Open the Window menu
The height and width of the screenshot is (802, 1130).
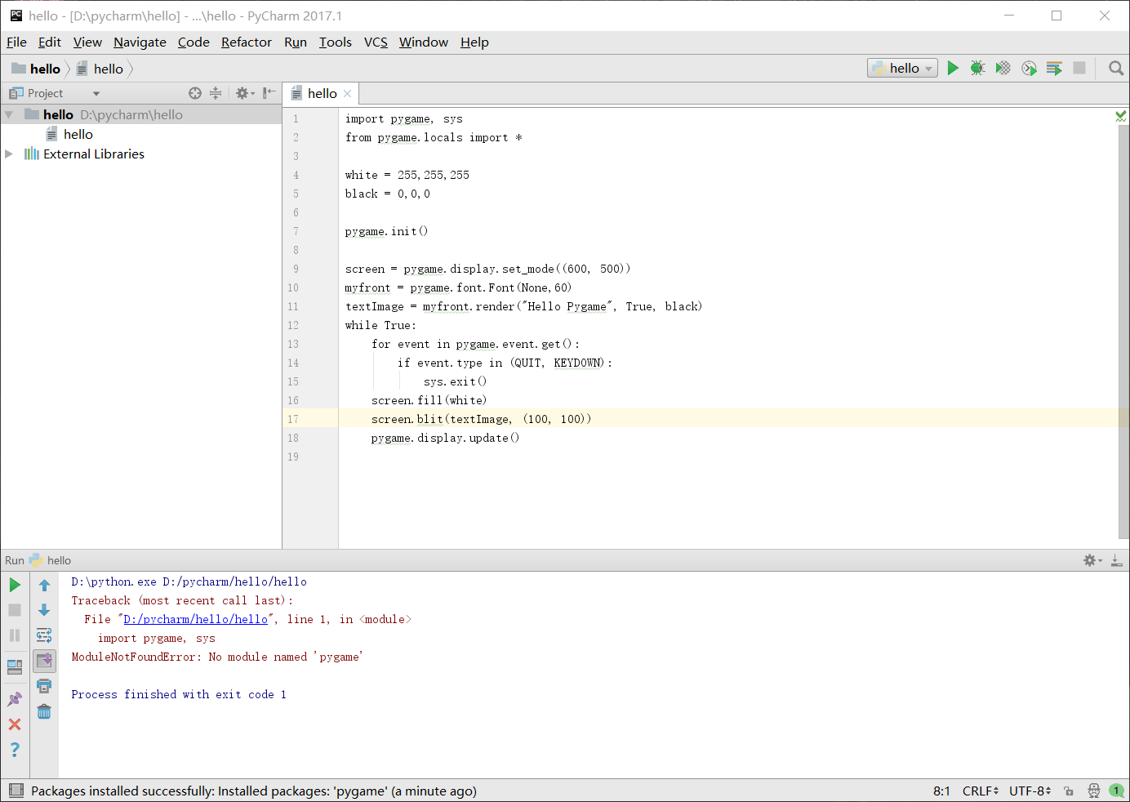click(424, 42)
